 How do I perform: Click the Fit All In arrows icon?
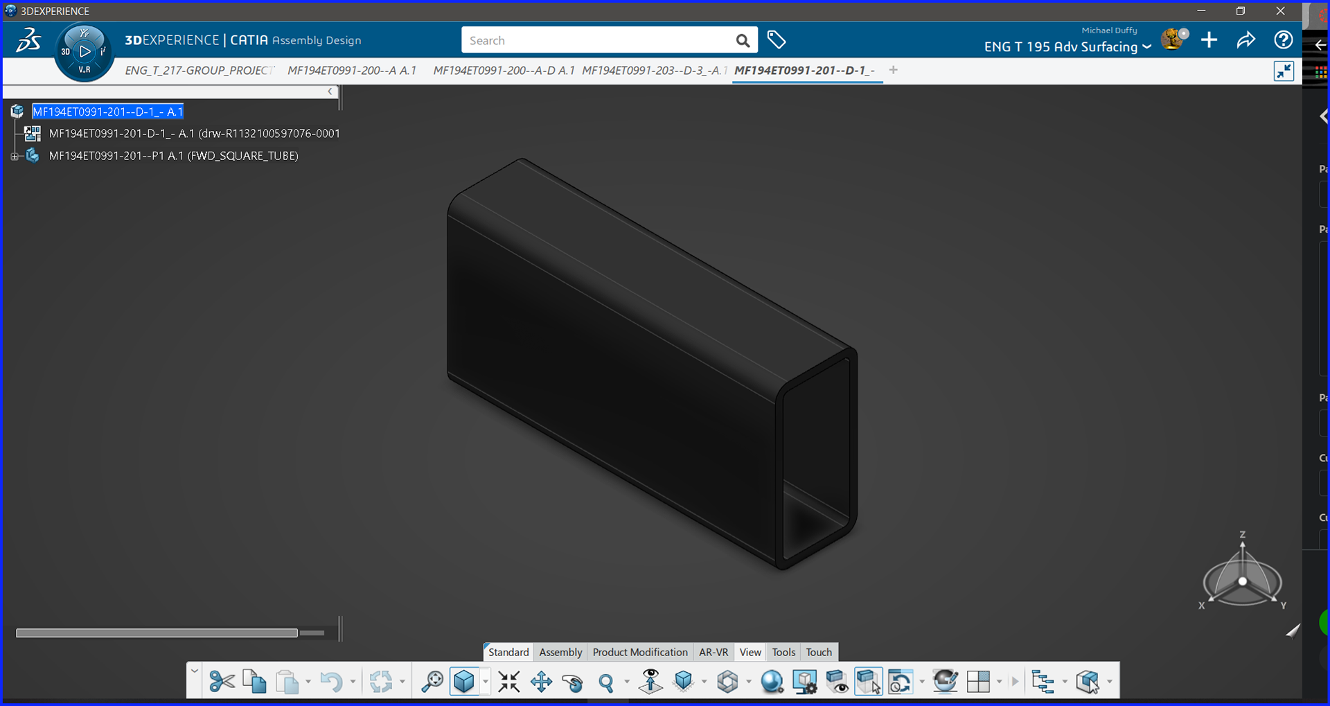click(x=509, y=682)
